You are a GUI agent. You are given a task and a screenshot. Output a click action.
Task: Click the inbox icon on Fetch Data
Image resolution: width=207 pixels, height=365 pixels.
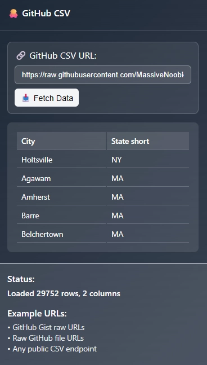(x=26, y=98)
